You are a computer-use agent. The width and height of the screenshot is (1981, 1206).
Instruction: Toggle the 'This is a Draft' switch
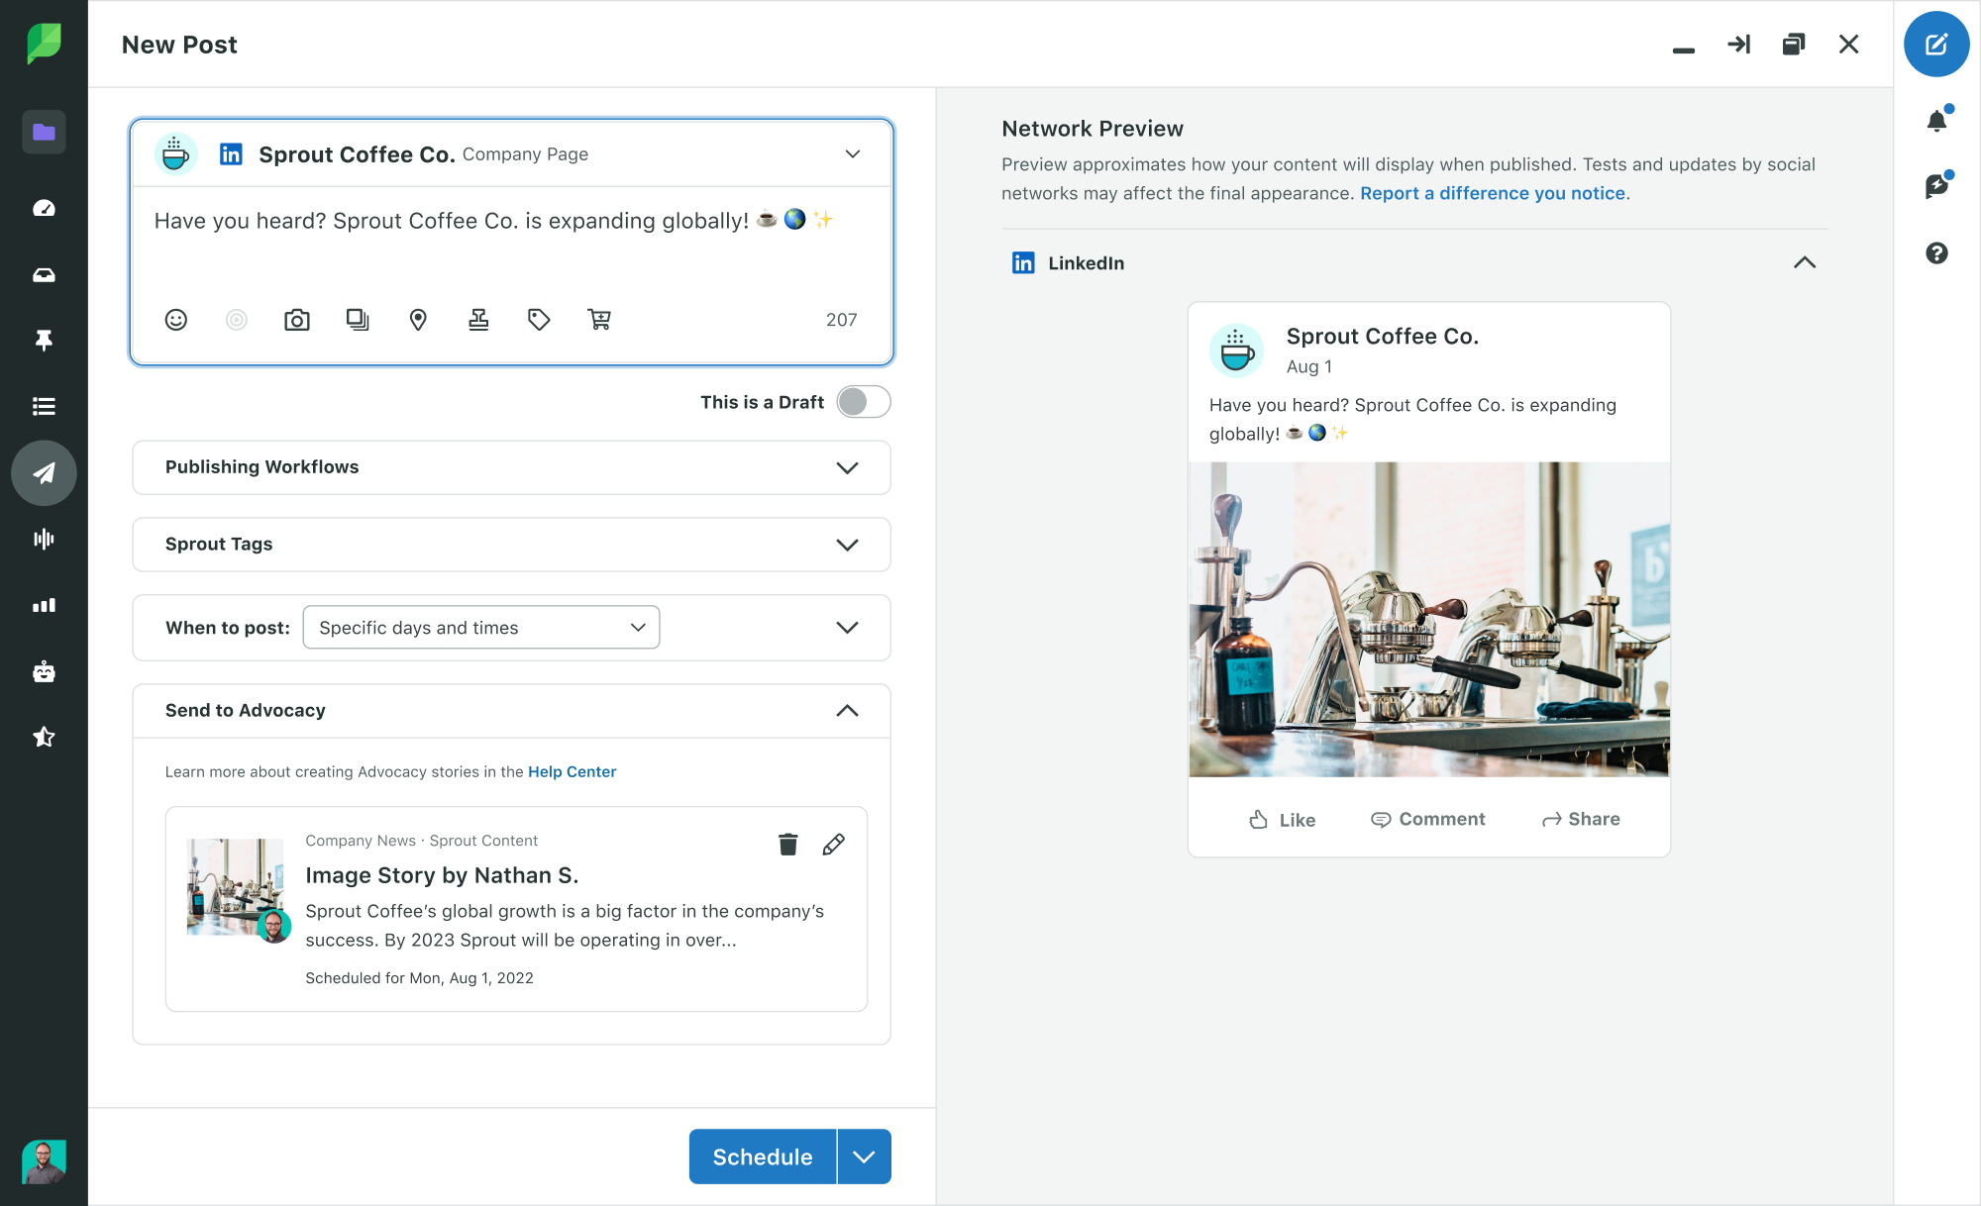[x=862, y=402]
